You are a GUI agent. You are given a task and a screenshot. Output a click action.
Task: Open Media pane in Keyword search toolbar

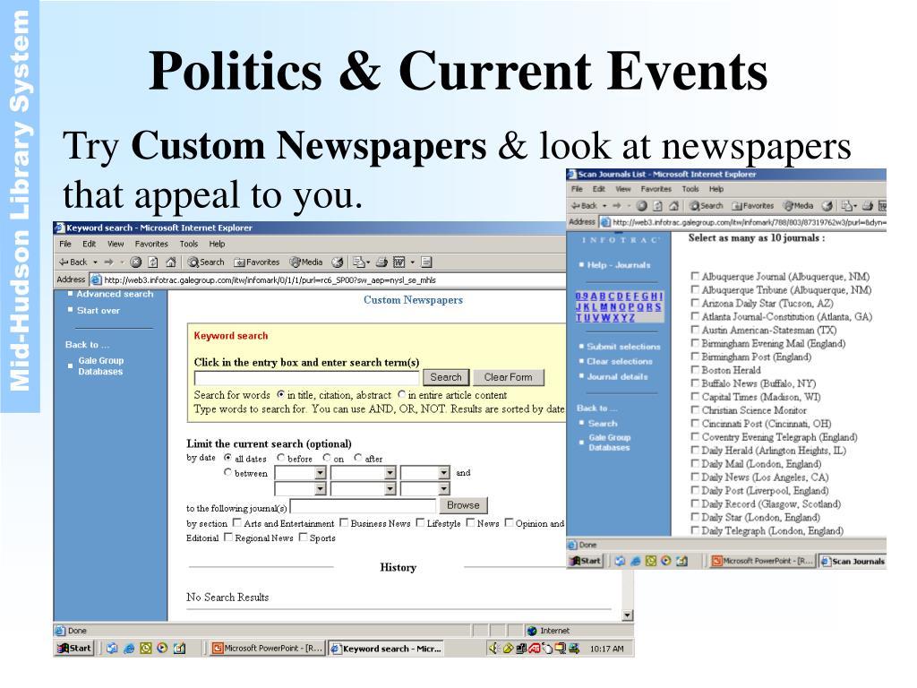click(306, 262)
